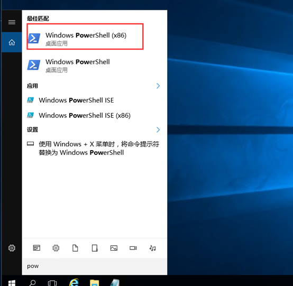Viewport: 293px width, 286px height.
Task: Filter search by documents
Action: click(75, 248)
